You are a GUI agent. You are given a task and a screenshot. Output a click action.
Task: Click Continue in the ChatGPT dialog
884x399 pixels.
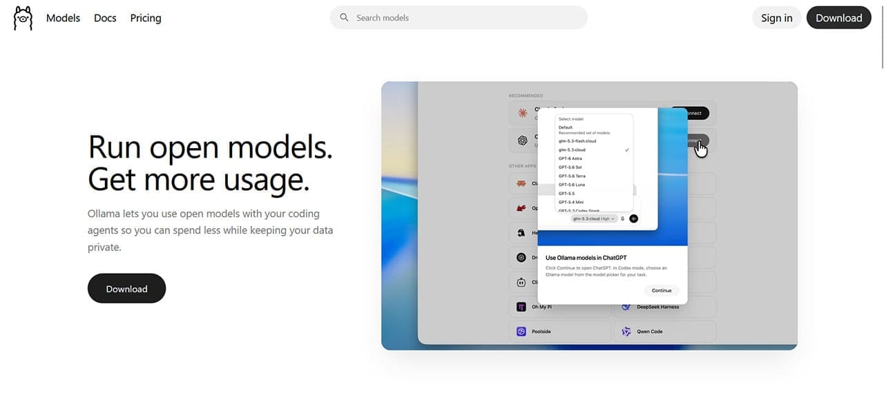pyautogui.click(x=662, y=291)
